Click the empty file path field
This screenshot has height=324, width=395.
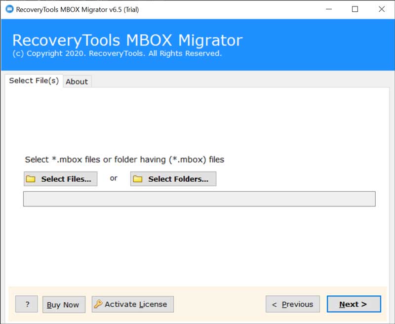tap(199, 199)
